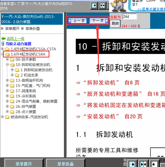Expand the 2 机组支承 subnode

click(x=12, y=75)
